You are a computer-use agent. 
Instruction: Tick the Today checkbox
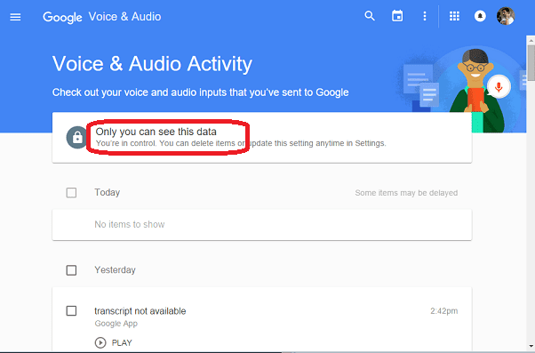(71, 193)
